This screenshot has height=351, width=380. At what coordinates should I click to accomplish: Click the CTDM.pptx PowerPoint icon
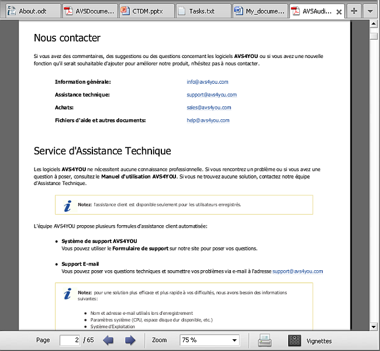coord(125,11)
